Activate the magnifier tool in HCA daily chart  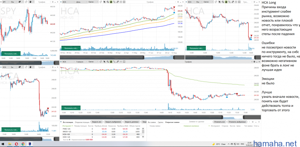108,2
